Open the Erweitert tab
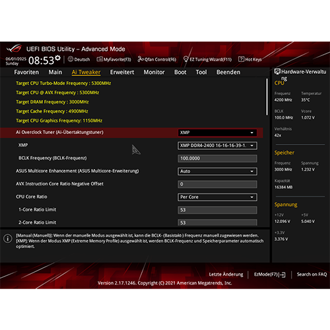Screen dimensions: 330x330 [x=122, y=72]
